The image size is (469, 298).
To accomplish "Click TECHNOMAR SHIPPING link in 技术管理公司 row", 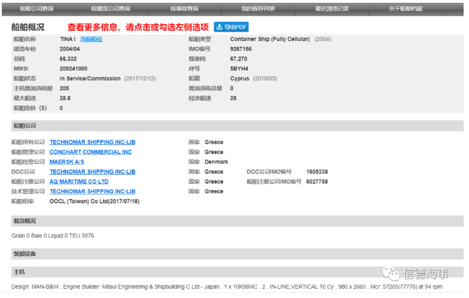I will 92,191.
